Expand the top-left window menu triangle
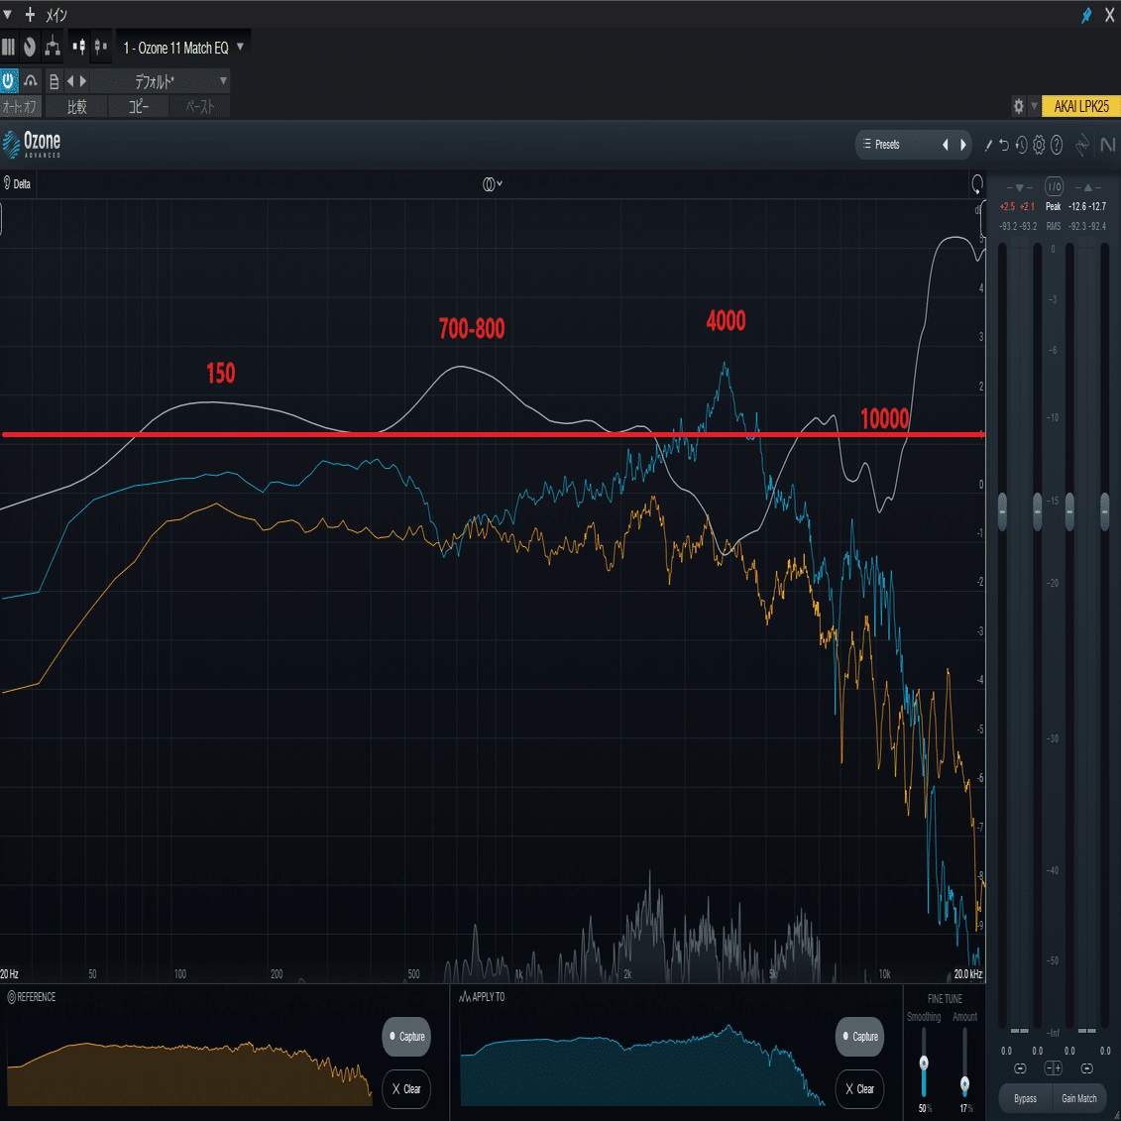Image resolution: width=1121 pixels, height=1121 pixels. click(8, 14)
